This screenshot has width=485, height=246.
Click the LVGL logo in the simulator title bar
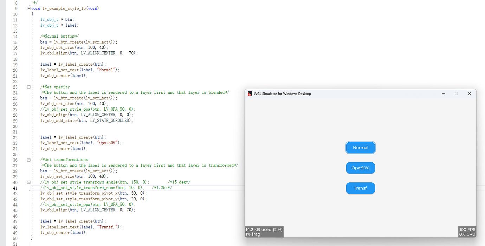(250, 93)
